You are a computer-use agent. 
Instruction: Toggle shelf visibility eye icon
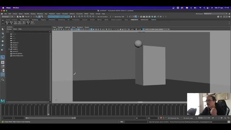click(x=3, y=20)
